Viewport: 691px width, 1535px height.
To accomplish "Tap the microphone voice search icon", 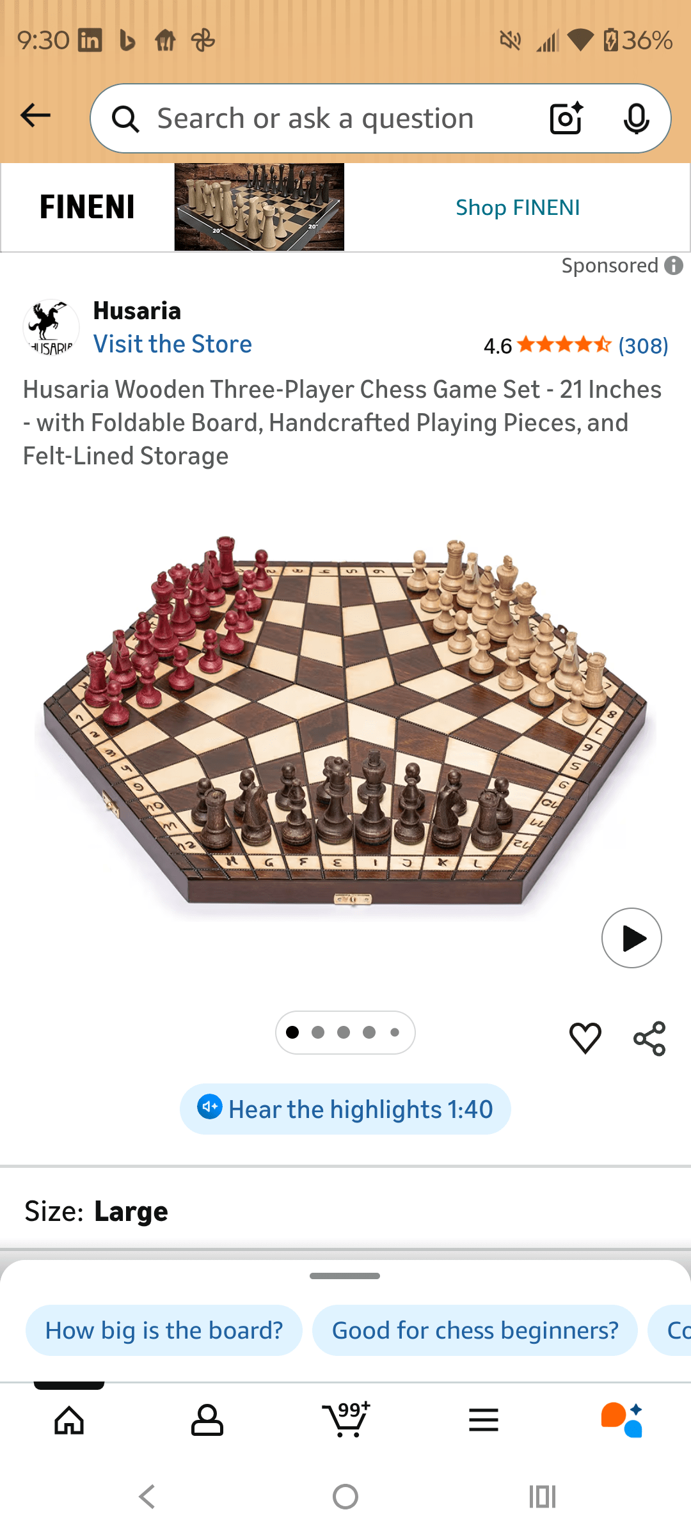I will pyautogui.click(x=636, y=118).
